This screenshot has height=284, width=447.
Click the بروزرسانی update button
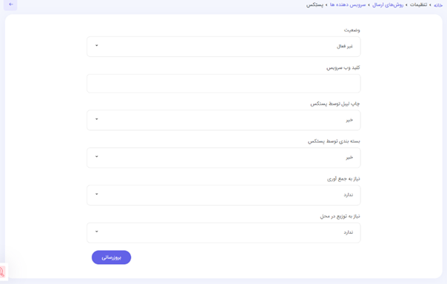pos(111,257)
